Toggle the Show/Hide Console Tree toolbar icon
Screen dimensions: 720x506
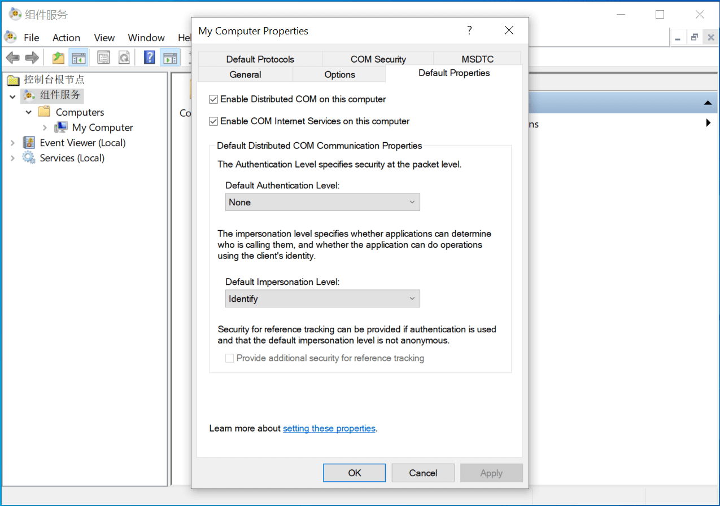tap(78, 58)
